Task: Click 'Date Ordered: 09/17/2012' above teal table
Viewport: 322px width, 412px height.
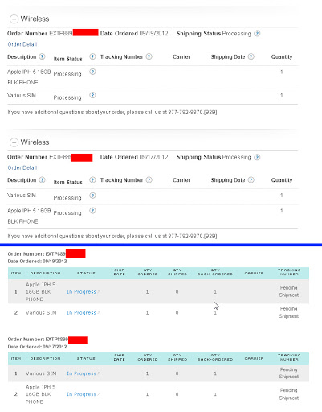Action: pyautogui.click(x=37, y=347)
